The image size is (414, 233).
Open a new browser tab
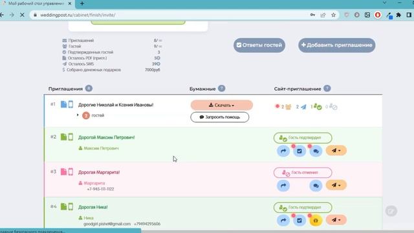82,4
